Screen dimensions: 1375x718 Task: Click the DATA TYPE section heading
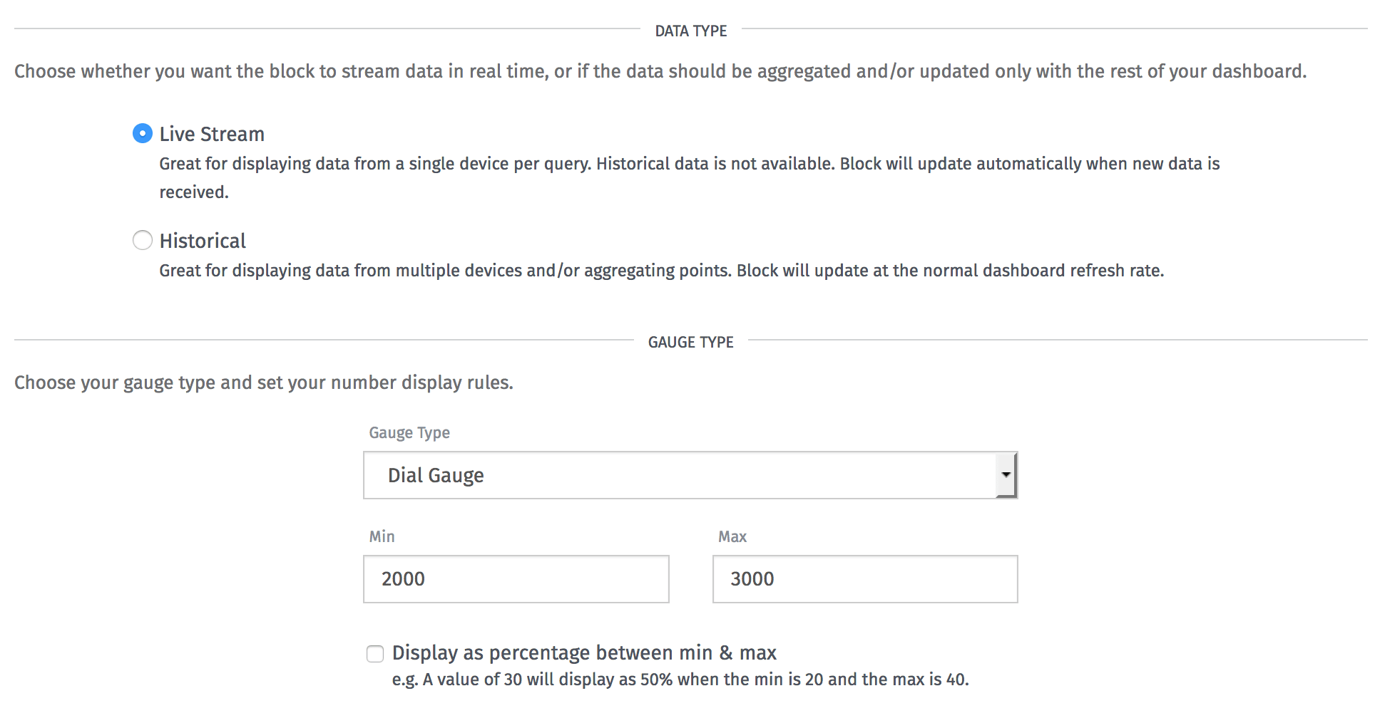(691, 31)
